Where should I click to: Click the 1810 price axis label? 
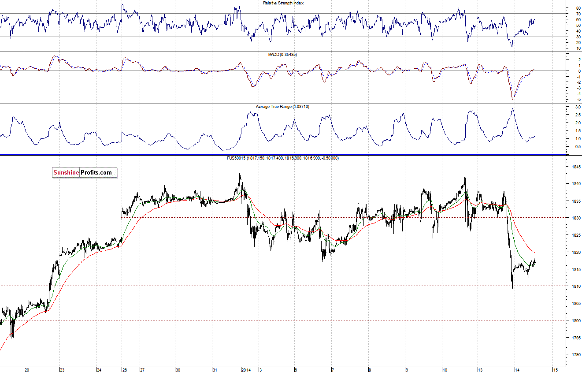(576, 286)
